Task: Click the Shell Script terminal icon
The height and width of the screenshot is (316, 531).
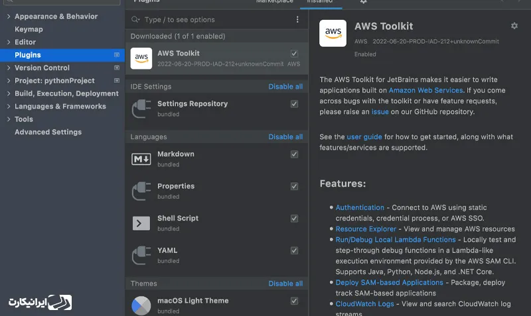Action: point(141,223)
